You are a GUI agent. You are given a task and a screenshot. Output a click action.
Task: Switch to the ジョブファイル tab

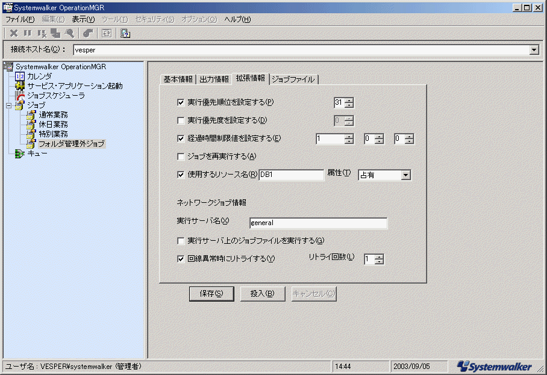293,79
